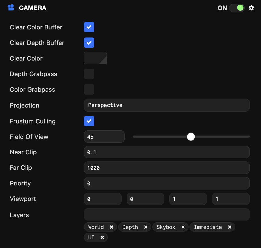Select the Far Clip value
The width and height of the screenshot is (261, 248).
click(x=167, y=168)
